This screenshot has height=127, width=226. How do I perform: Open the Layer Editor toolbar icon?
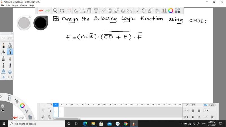point(157,11)
